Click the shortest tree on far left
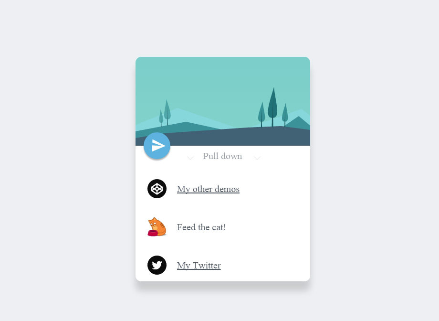The image size is (439, 321). (x=161, y=118)
